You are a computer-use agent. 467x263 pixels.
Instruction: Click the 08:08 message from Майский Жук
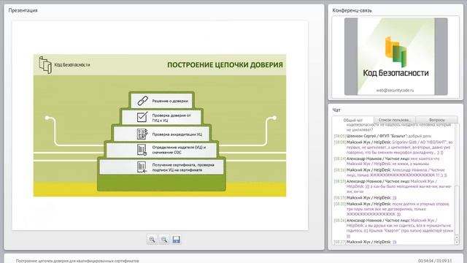coord(394,148)
